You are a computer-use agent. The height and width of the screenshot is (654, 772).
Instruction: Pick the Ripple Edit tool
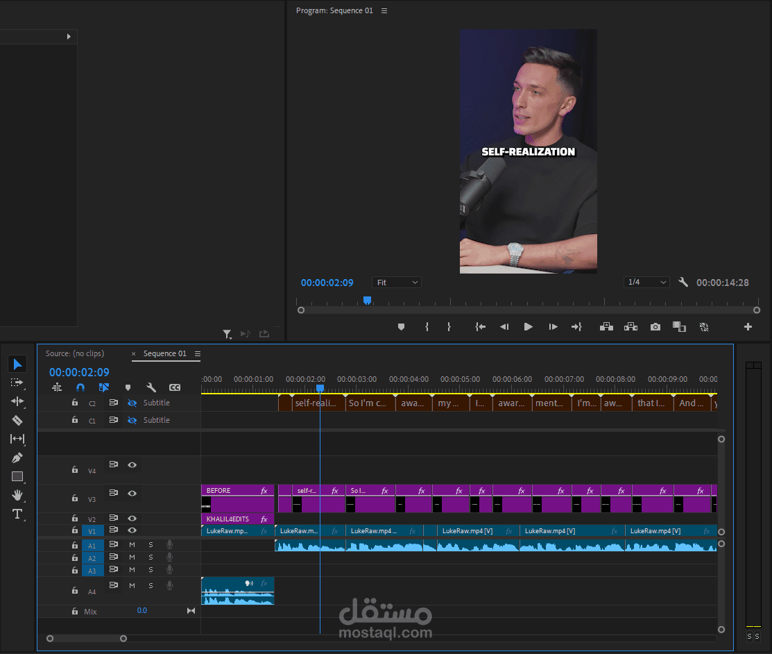pyautogui.click(x=17, y=401)
